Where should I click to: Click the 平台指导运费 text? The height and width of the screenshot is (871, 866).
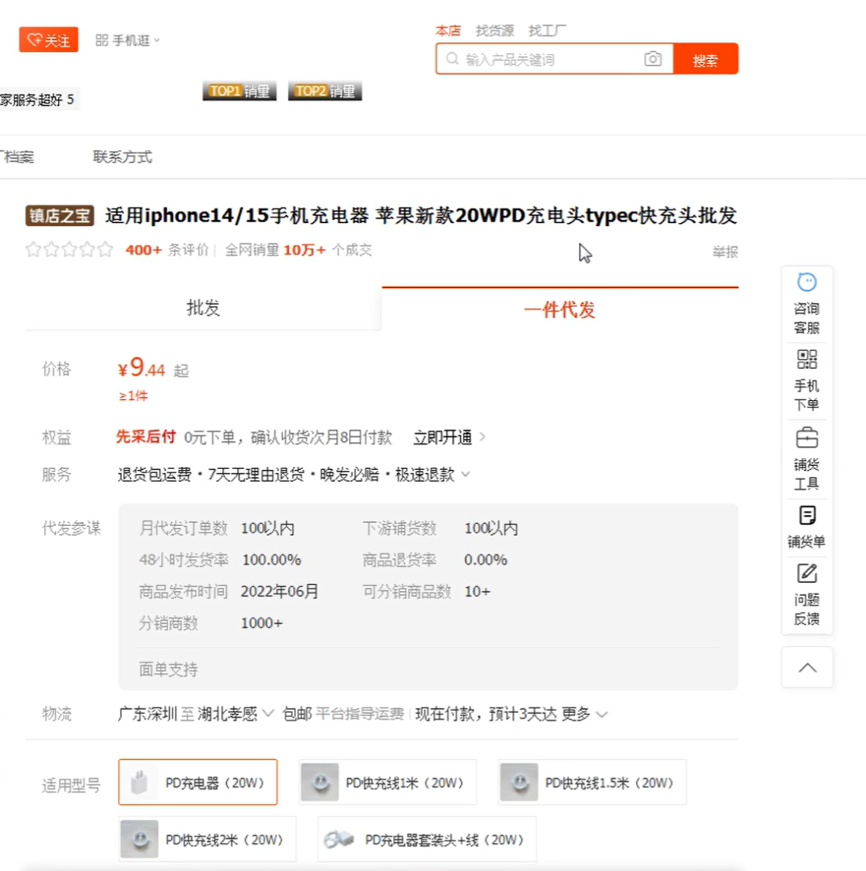[359, 714]
